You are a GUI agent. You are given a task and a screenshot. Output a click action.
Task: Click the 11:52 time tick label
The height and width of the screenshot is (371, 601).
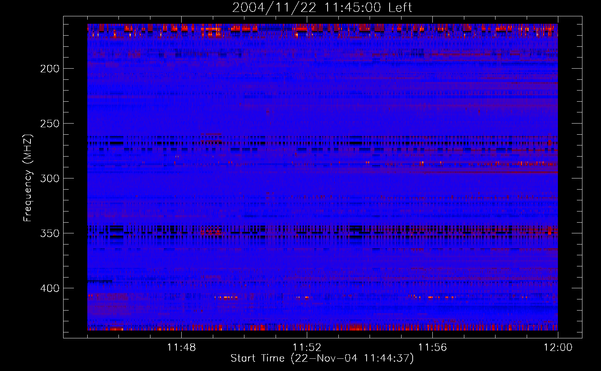(x=307, y=348)
